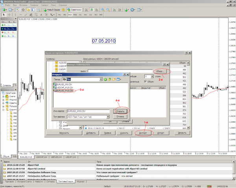The width and height of the screenshot is (236, 188).
Task: Click Отмена in the Open dialog
Action: (120, 117)
